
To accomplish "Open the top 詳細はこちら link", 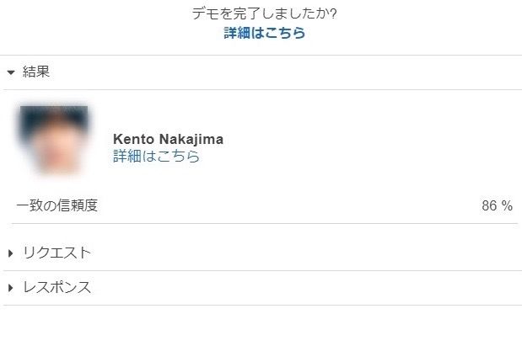I will point(264,34).
